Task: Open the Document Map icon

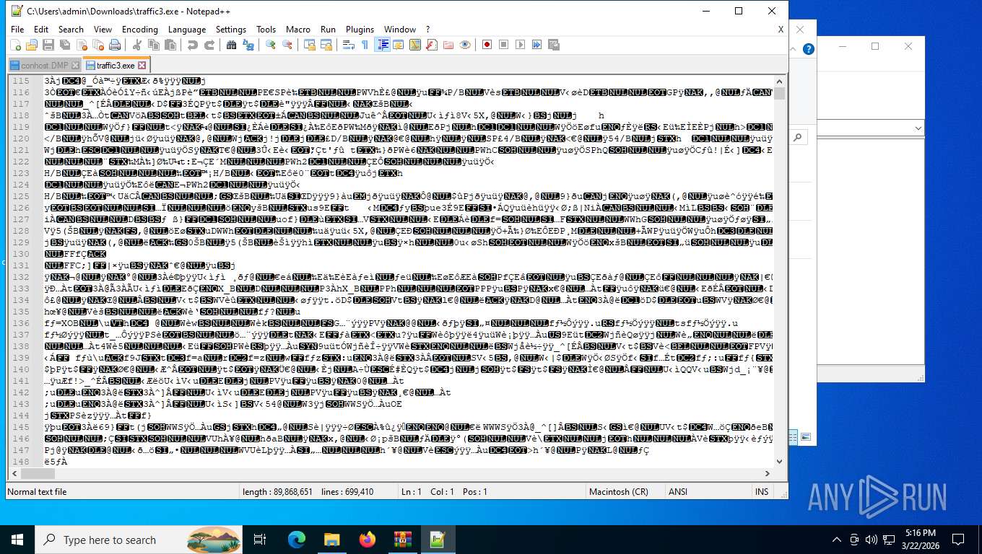Action: tap(415, 45)
